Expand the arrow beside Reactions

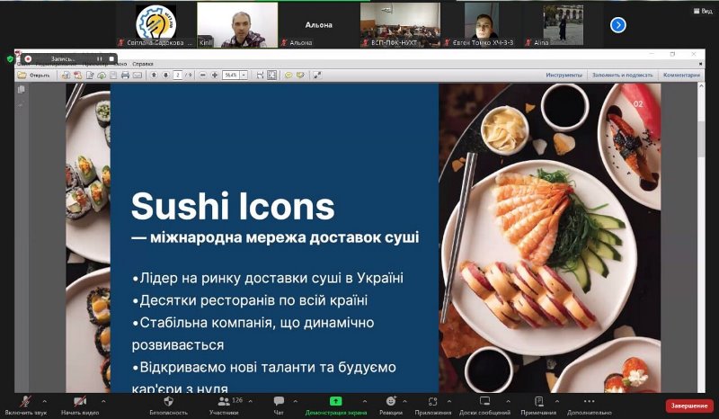[405, 402]
